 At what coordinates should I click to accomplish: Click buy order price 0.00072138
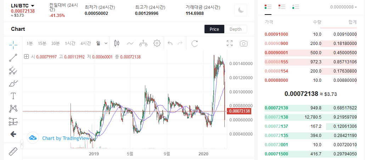pos(276,117)
